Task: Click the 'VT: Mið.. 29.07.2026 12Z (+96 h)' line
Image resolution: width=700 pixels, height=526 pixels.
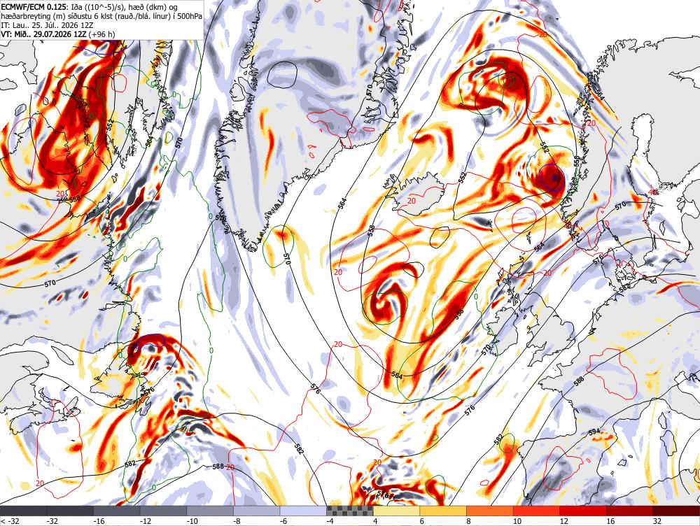Action: [x=58, y=34]
